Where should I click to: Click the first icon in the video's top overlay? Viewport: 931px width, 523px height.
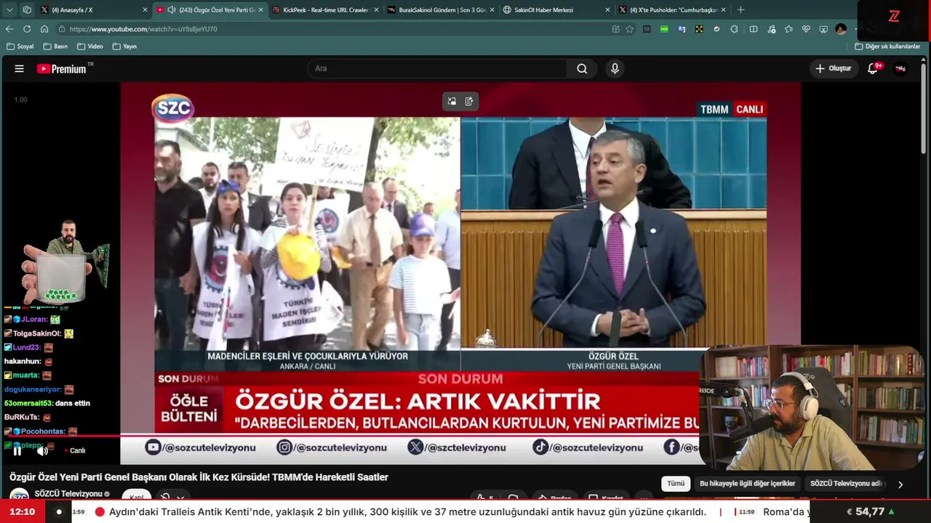452,102
